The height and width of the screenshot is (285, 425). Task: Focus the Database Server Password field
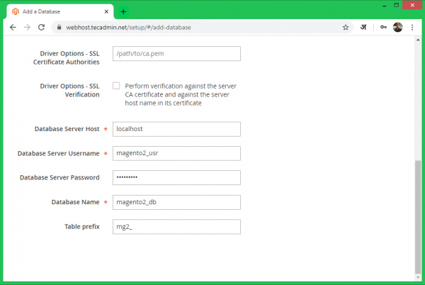click(176, 177)
